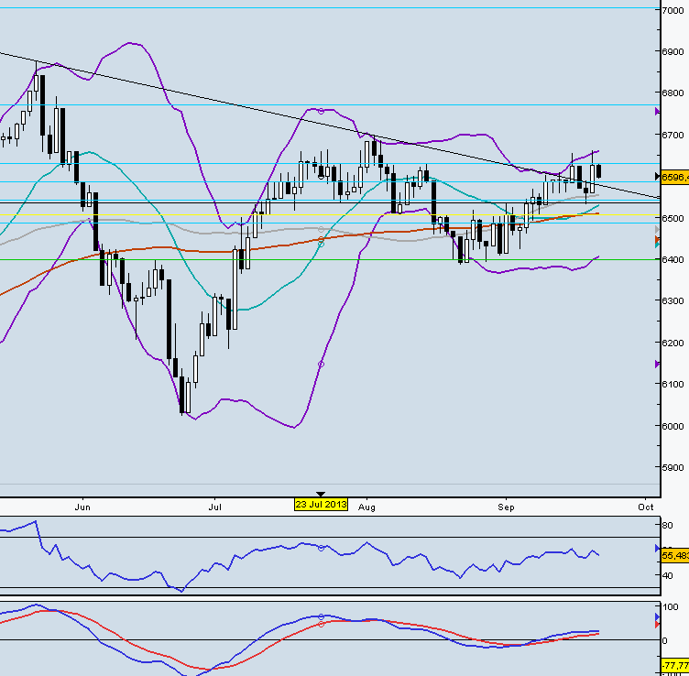Click the red arrow marker on the price axis
This screenshot has height=676, width=689.
coord(657,239)
